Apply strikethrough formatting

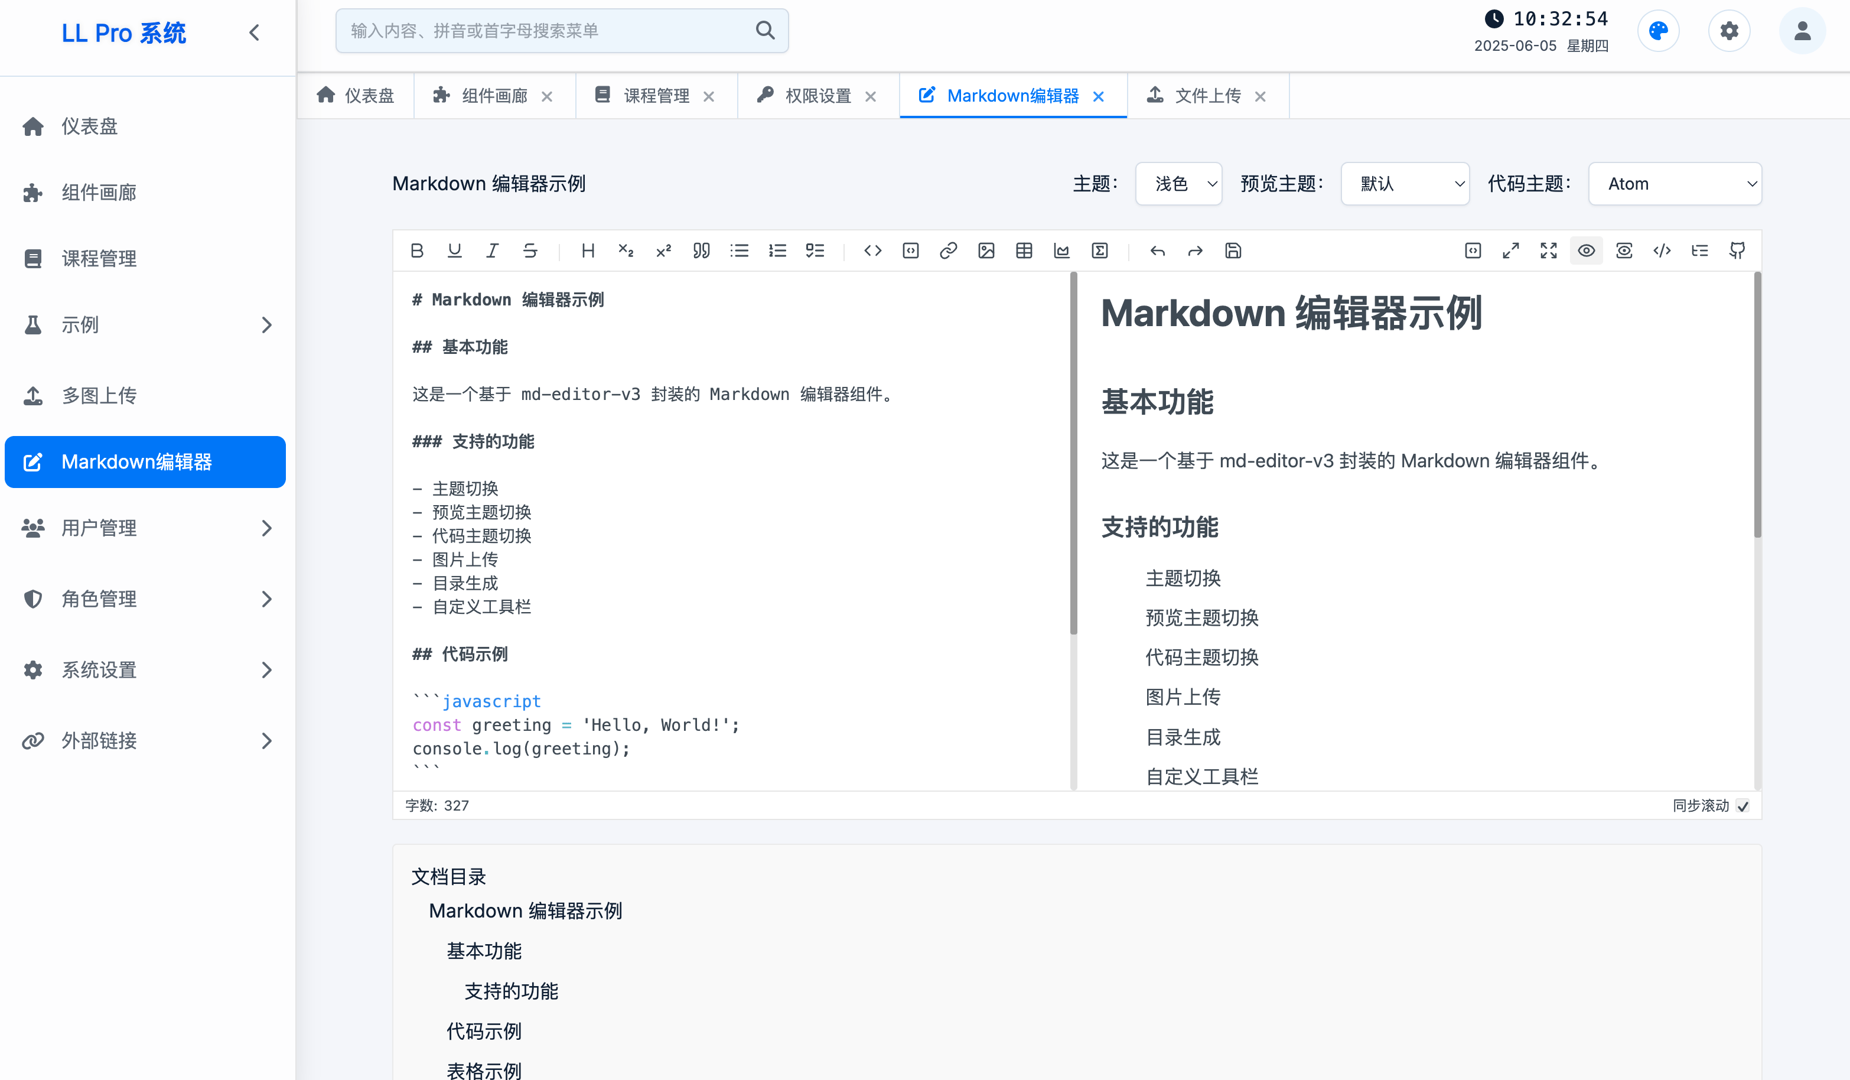(530, 251)
